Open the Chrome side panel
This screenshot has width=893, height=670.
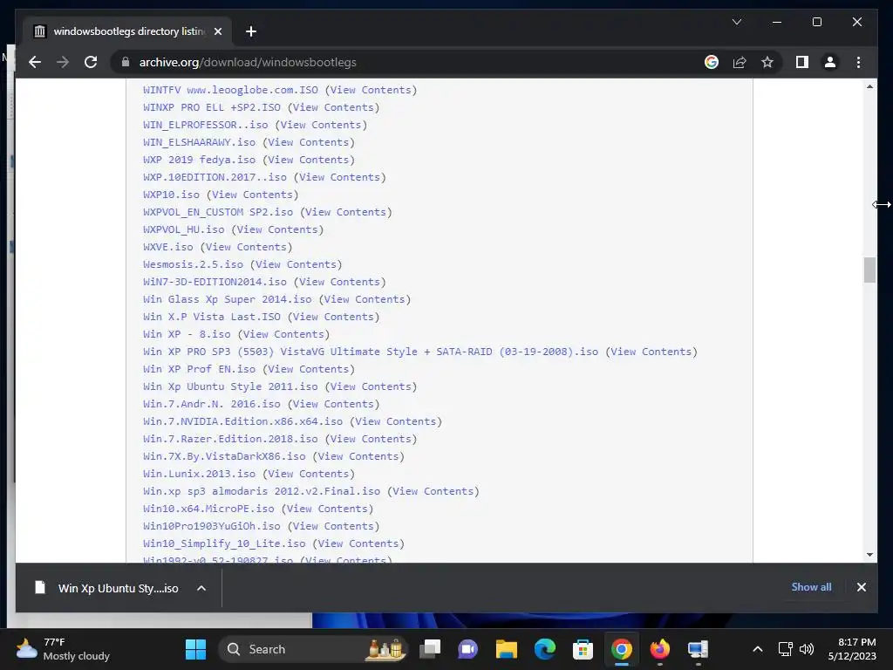(802, 62)
